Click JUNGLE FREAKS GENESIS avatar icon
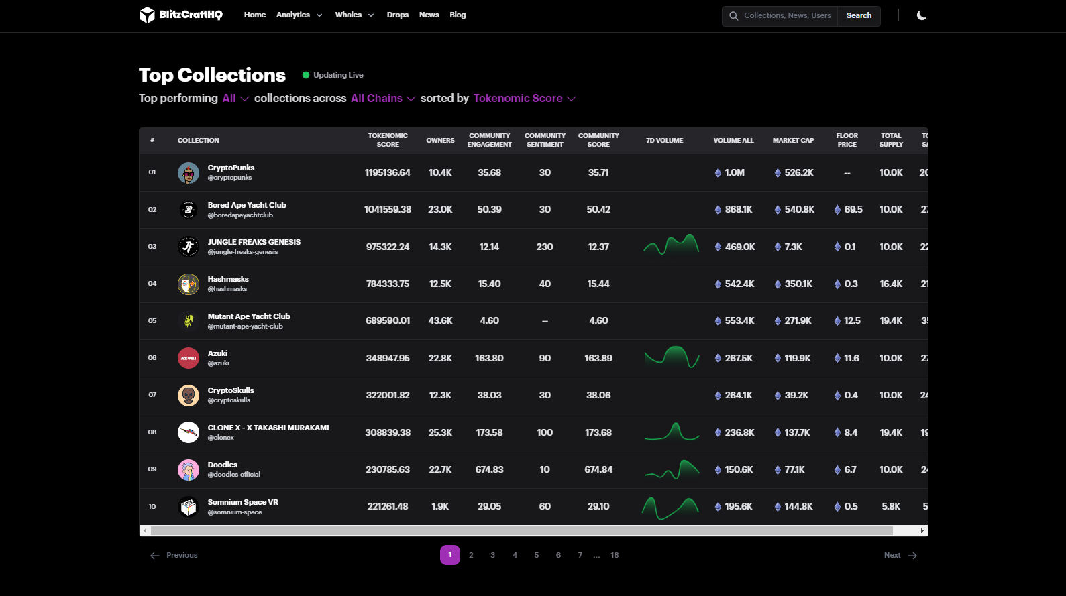 [189, 247]
